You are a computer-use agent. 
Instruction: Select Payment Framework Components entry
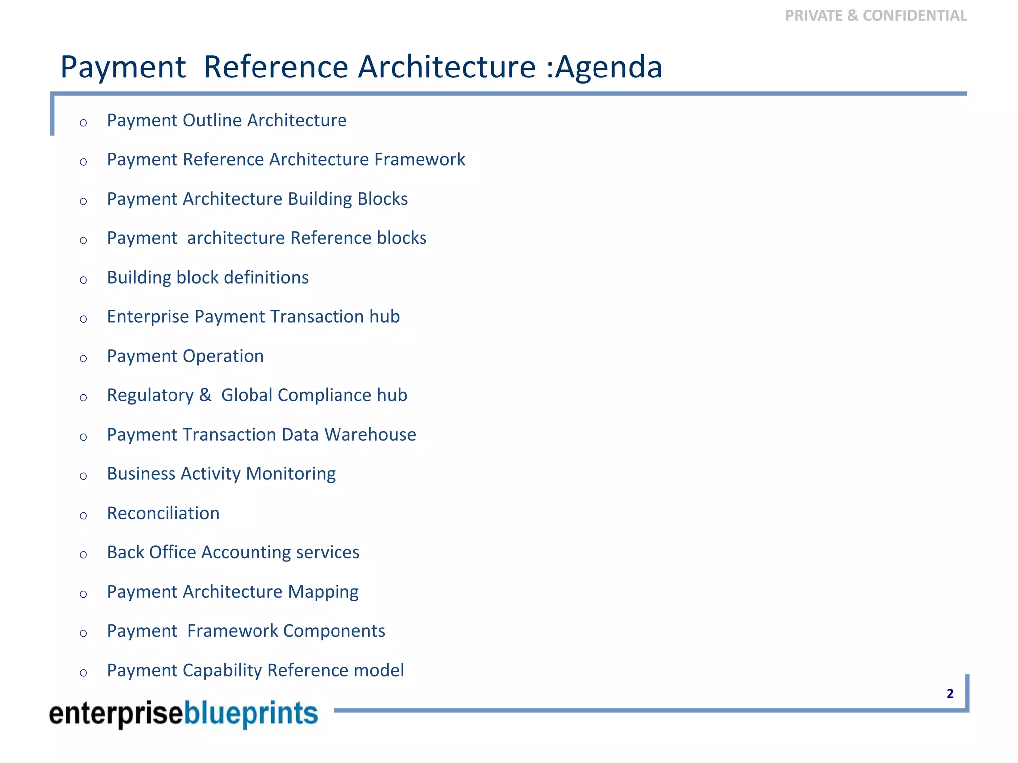[x=246, y=631]
